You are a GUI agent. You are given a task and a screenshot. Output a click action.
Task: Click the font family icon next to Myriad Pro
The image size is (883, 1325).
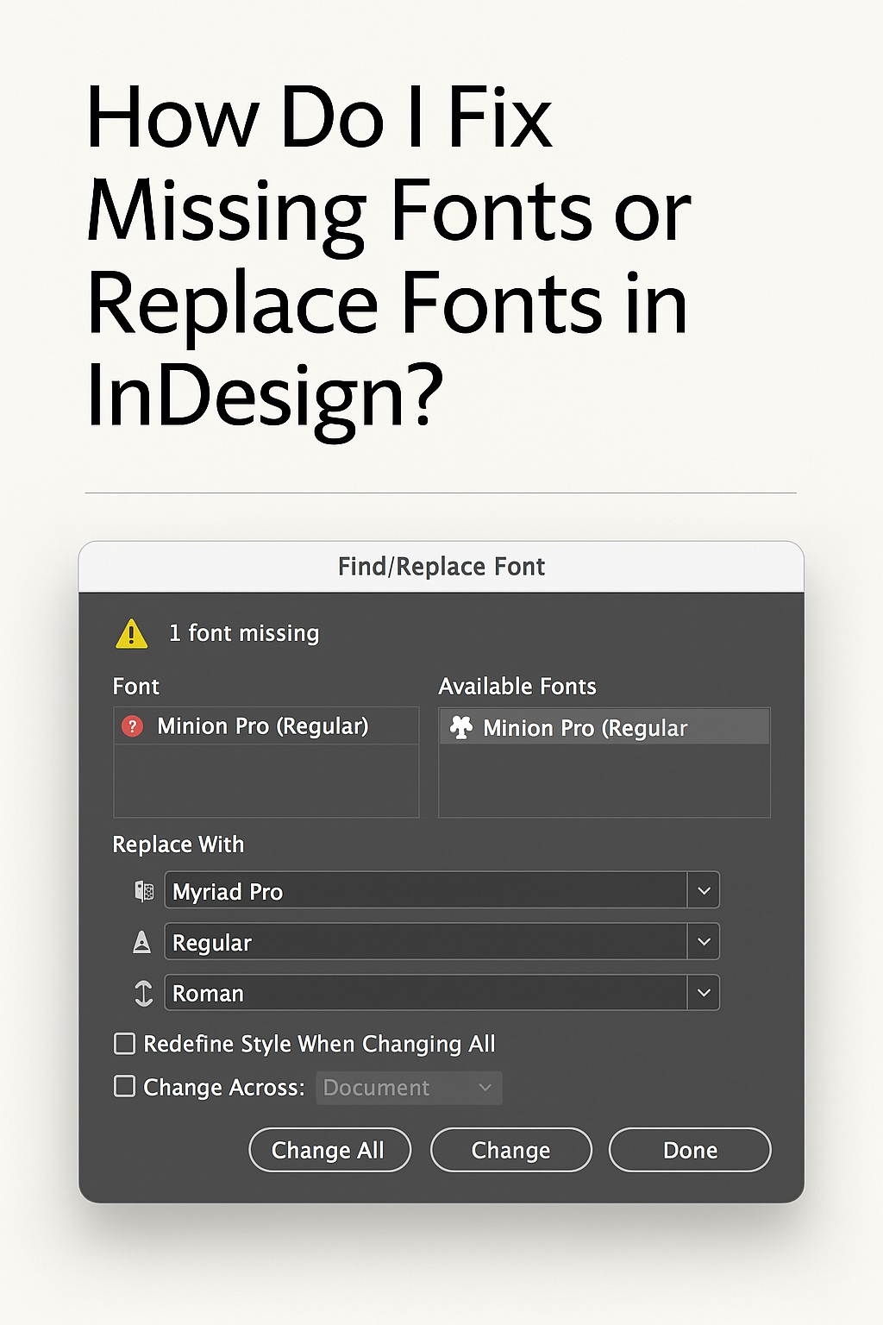pos(144,890)
